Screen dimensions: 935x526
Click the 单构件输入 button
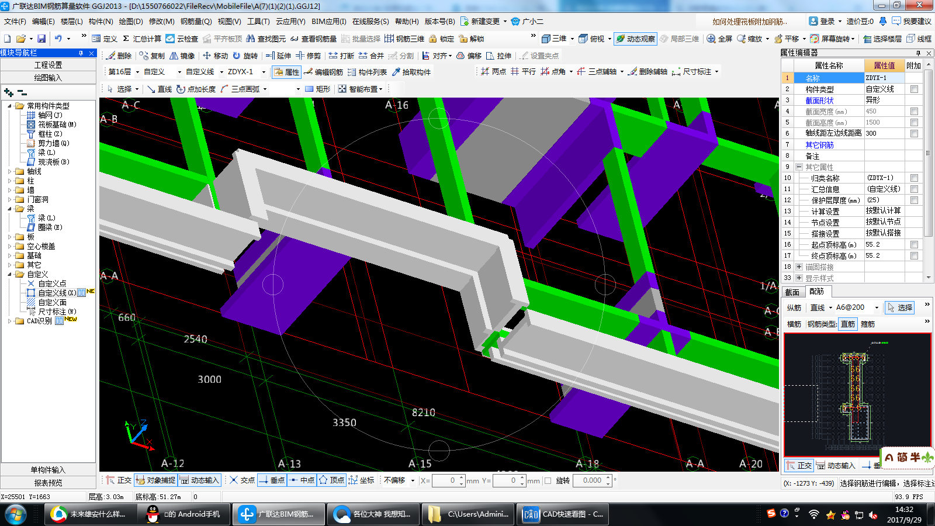pos(48,470)
